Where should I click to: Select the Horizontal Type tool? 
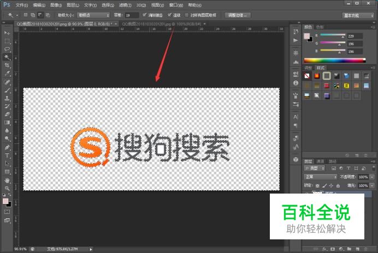pos(7,155)
